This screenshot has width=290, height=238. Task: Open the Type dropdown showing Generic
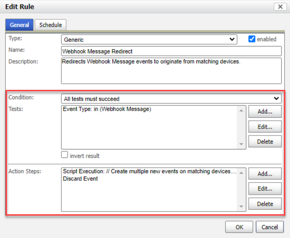149,40
